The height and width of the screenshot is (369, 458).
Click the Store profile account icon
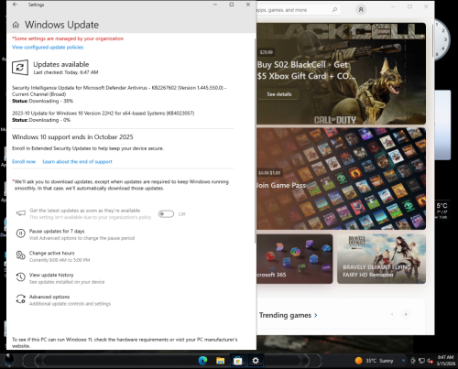click(x=361, y=10)
